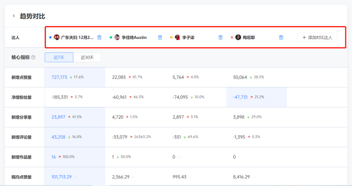This screenshot has height=186, width=352.
Task: Delete 广东夫妇 from the comparison
Action: [99, 38]
